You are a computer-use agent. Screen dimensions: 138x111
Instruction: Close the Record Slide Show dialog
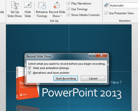pos(101,55)
